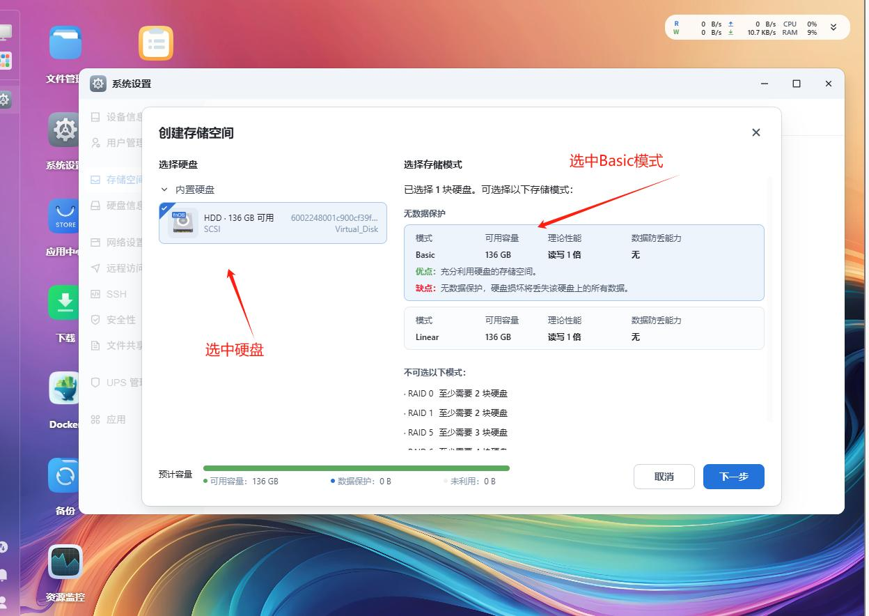Open 设备信息 in settings sidebar
This screenshot has height=616, width=869.
[x=117, y=117]
